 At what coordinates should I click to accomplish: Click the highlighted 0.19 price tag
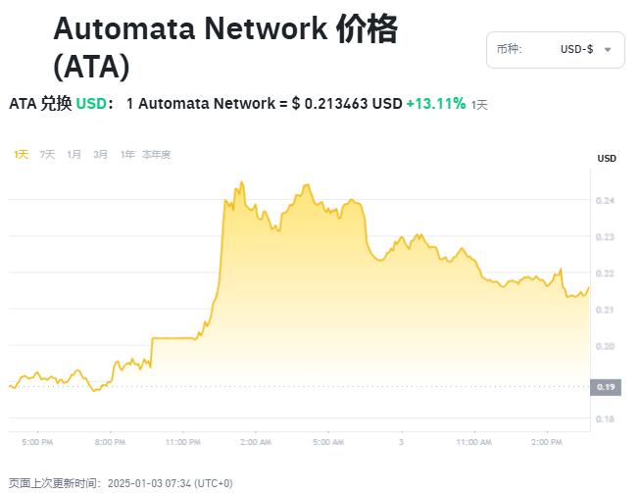pos(607,387)
